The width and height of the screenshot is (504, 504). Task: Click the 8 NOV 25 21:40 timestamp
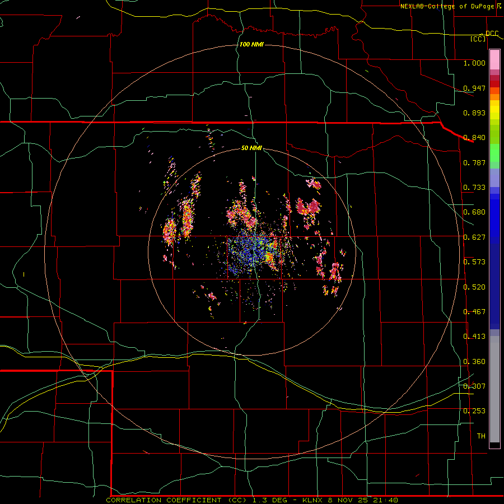click(364, 500)
